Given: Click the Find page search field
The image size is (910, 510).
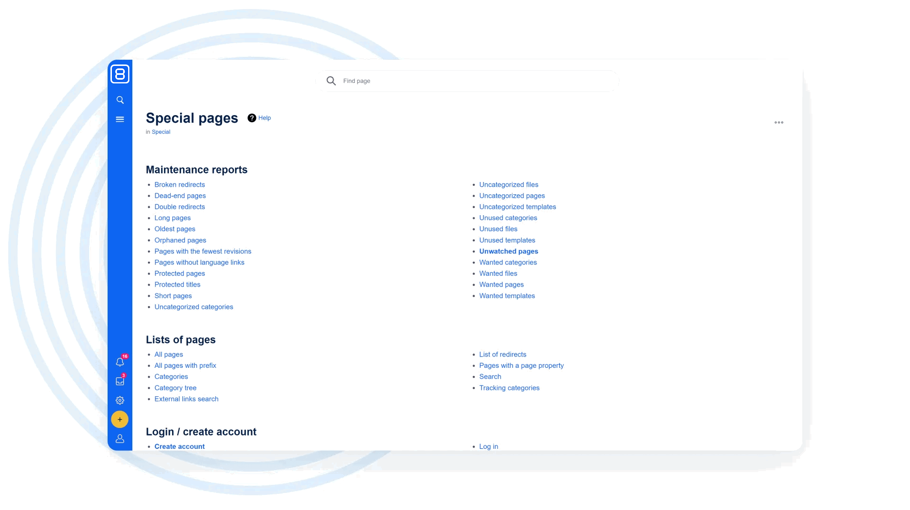Looking at the screenshot, I should 474,81.
